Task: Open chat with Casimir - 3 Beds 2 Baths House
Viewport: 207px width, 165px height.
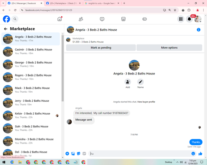Action: 31,52
